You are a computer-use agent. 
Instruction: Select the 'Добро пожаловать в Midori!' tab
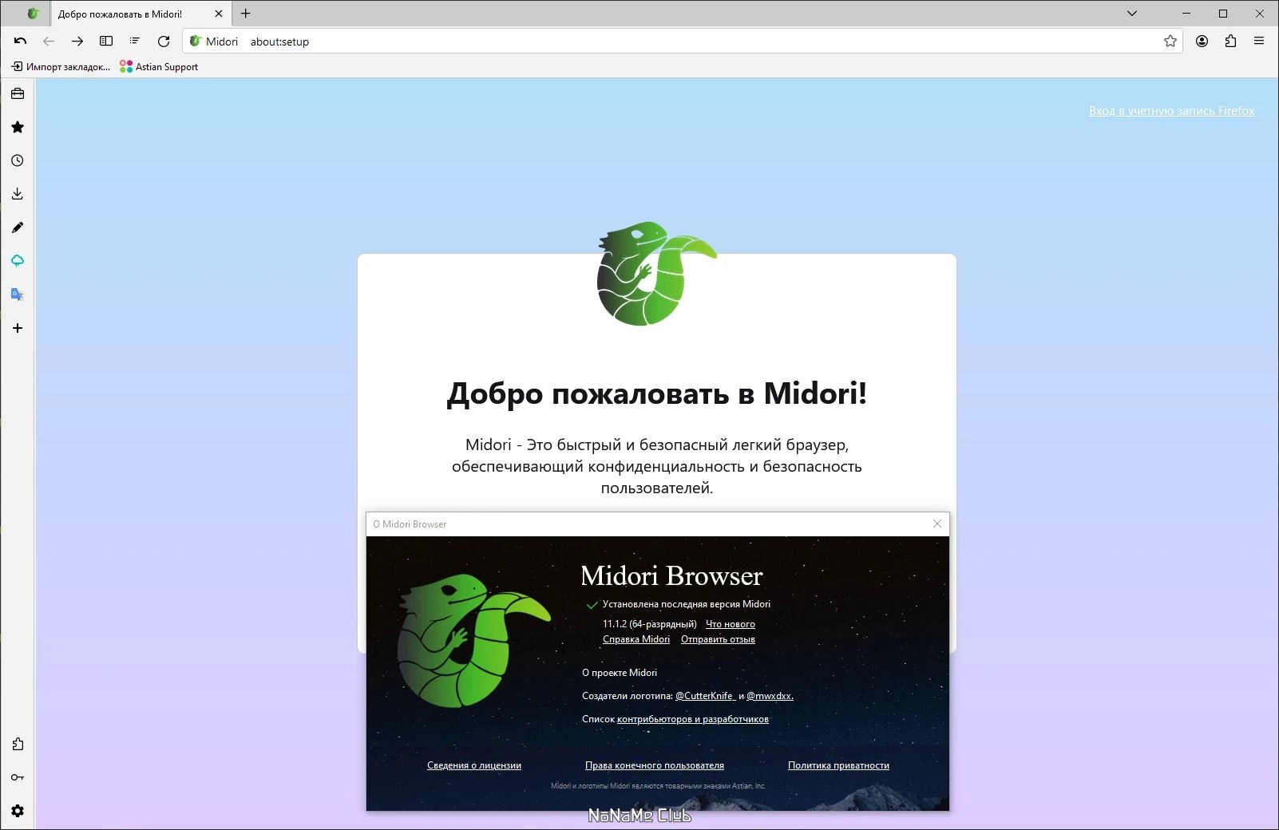tap(141, 14)
